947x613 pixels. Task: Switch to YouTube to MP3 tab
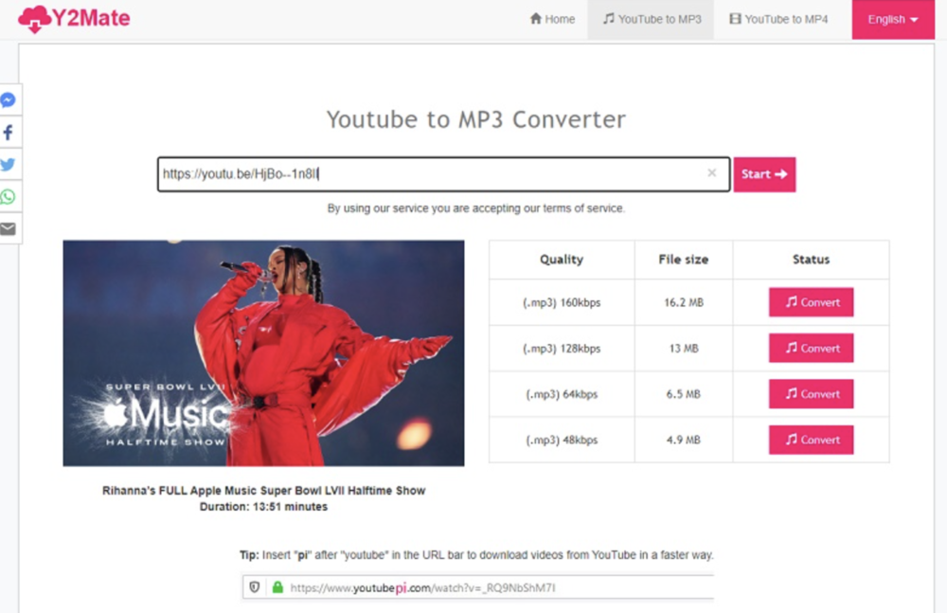click(x=652, y=19)
